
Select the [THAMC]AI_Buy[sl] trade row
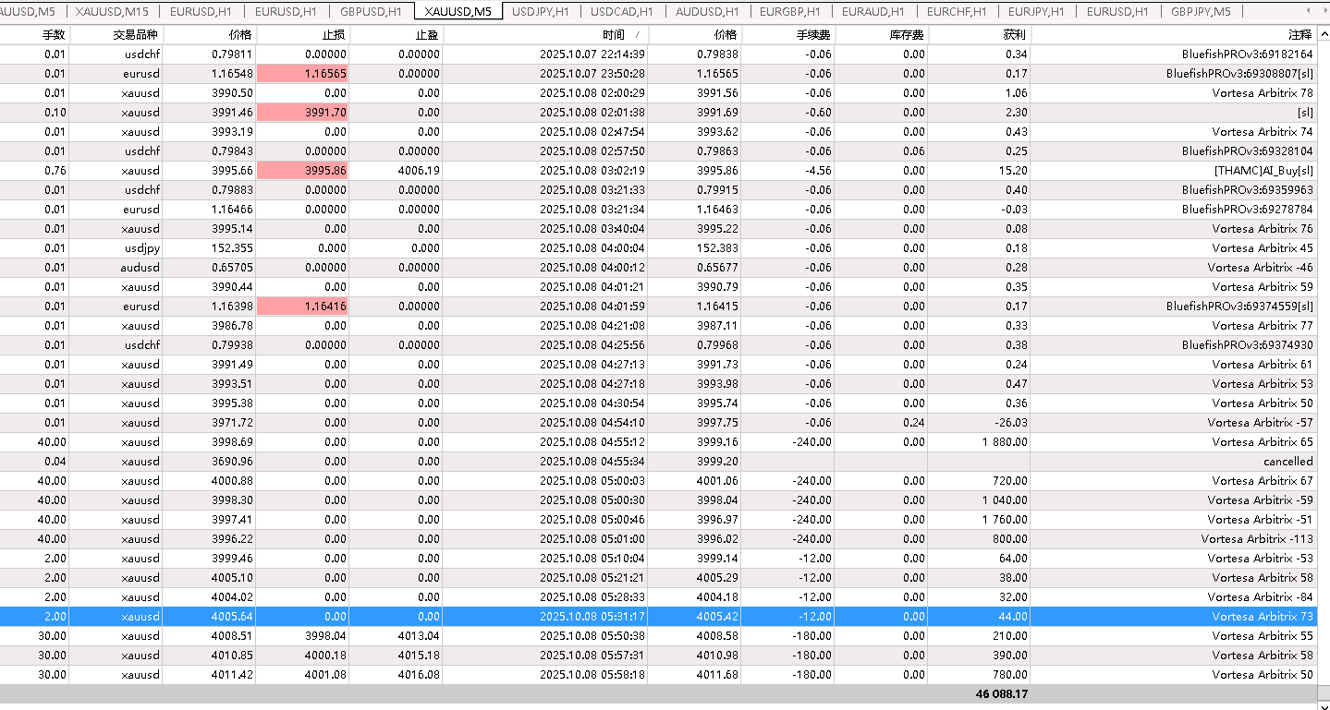pyautogui.click(x=657, y=171)
